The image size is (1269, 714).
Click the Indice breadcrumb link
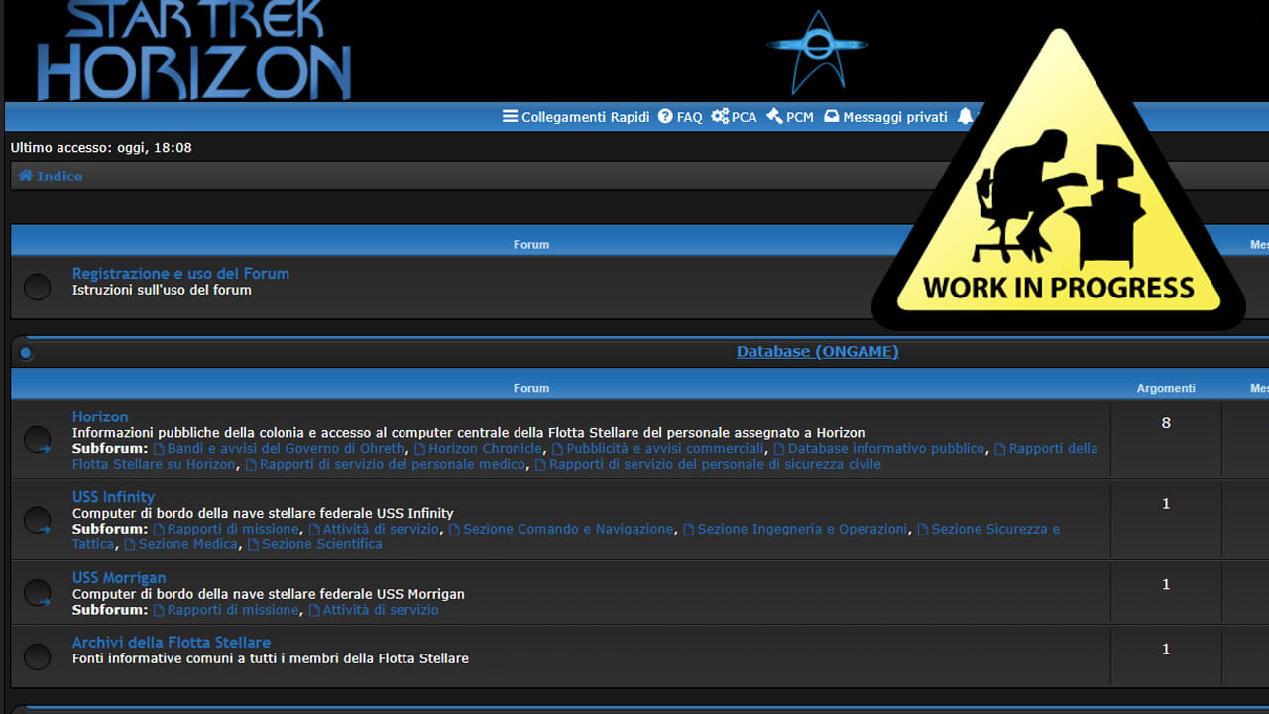tap(59, 177)
